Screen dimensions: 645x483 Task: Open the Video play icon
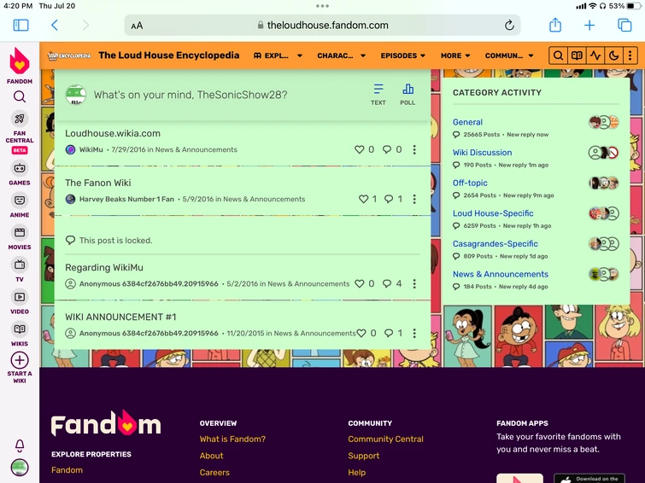pos(20,297)
